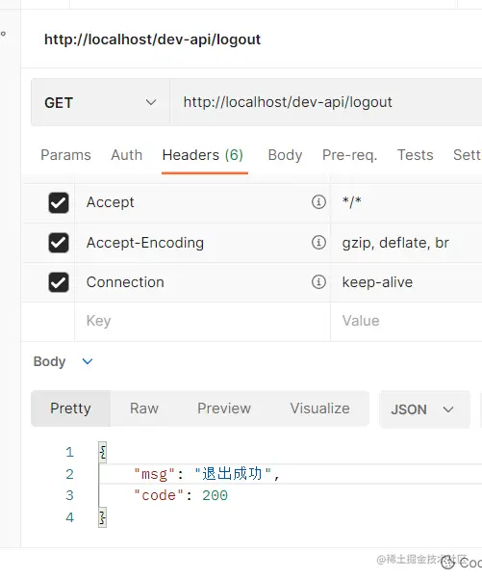The height and width of the screenshot is (580, 482).
Task: Click the request URL input field
Action: click(x=326, y=102)
